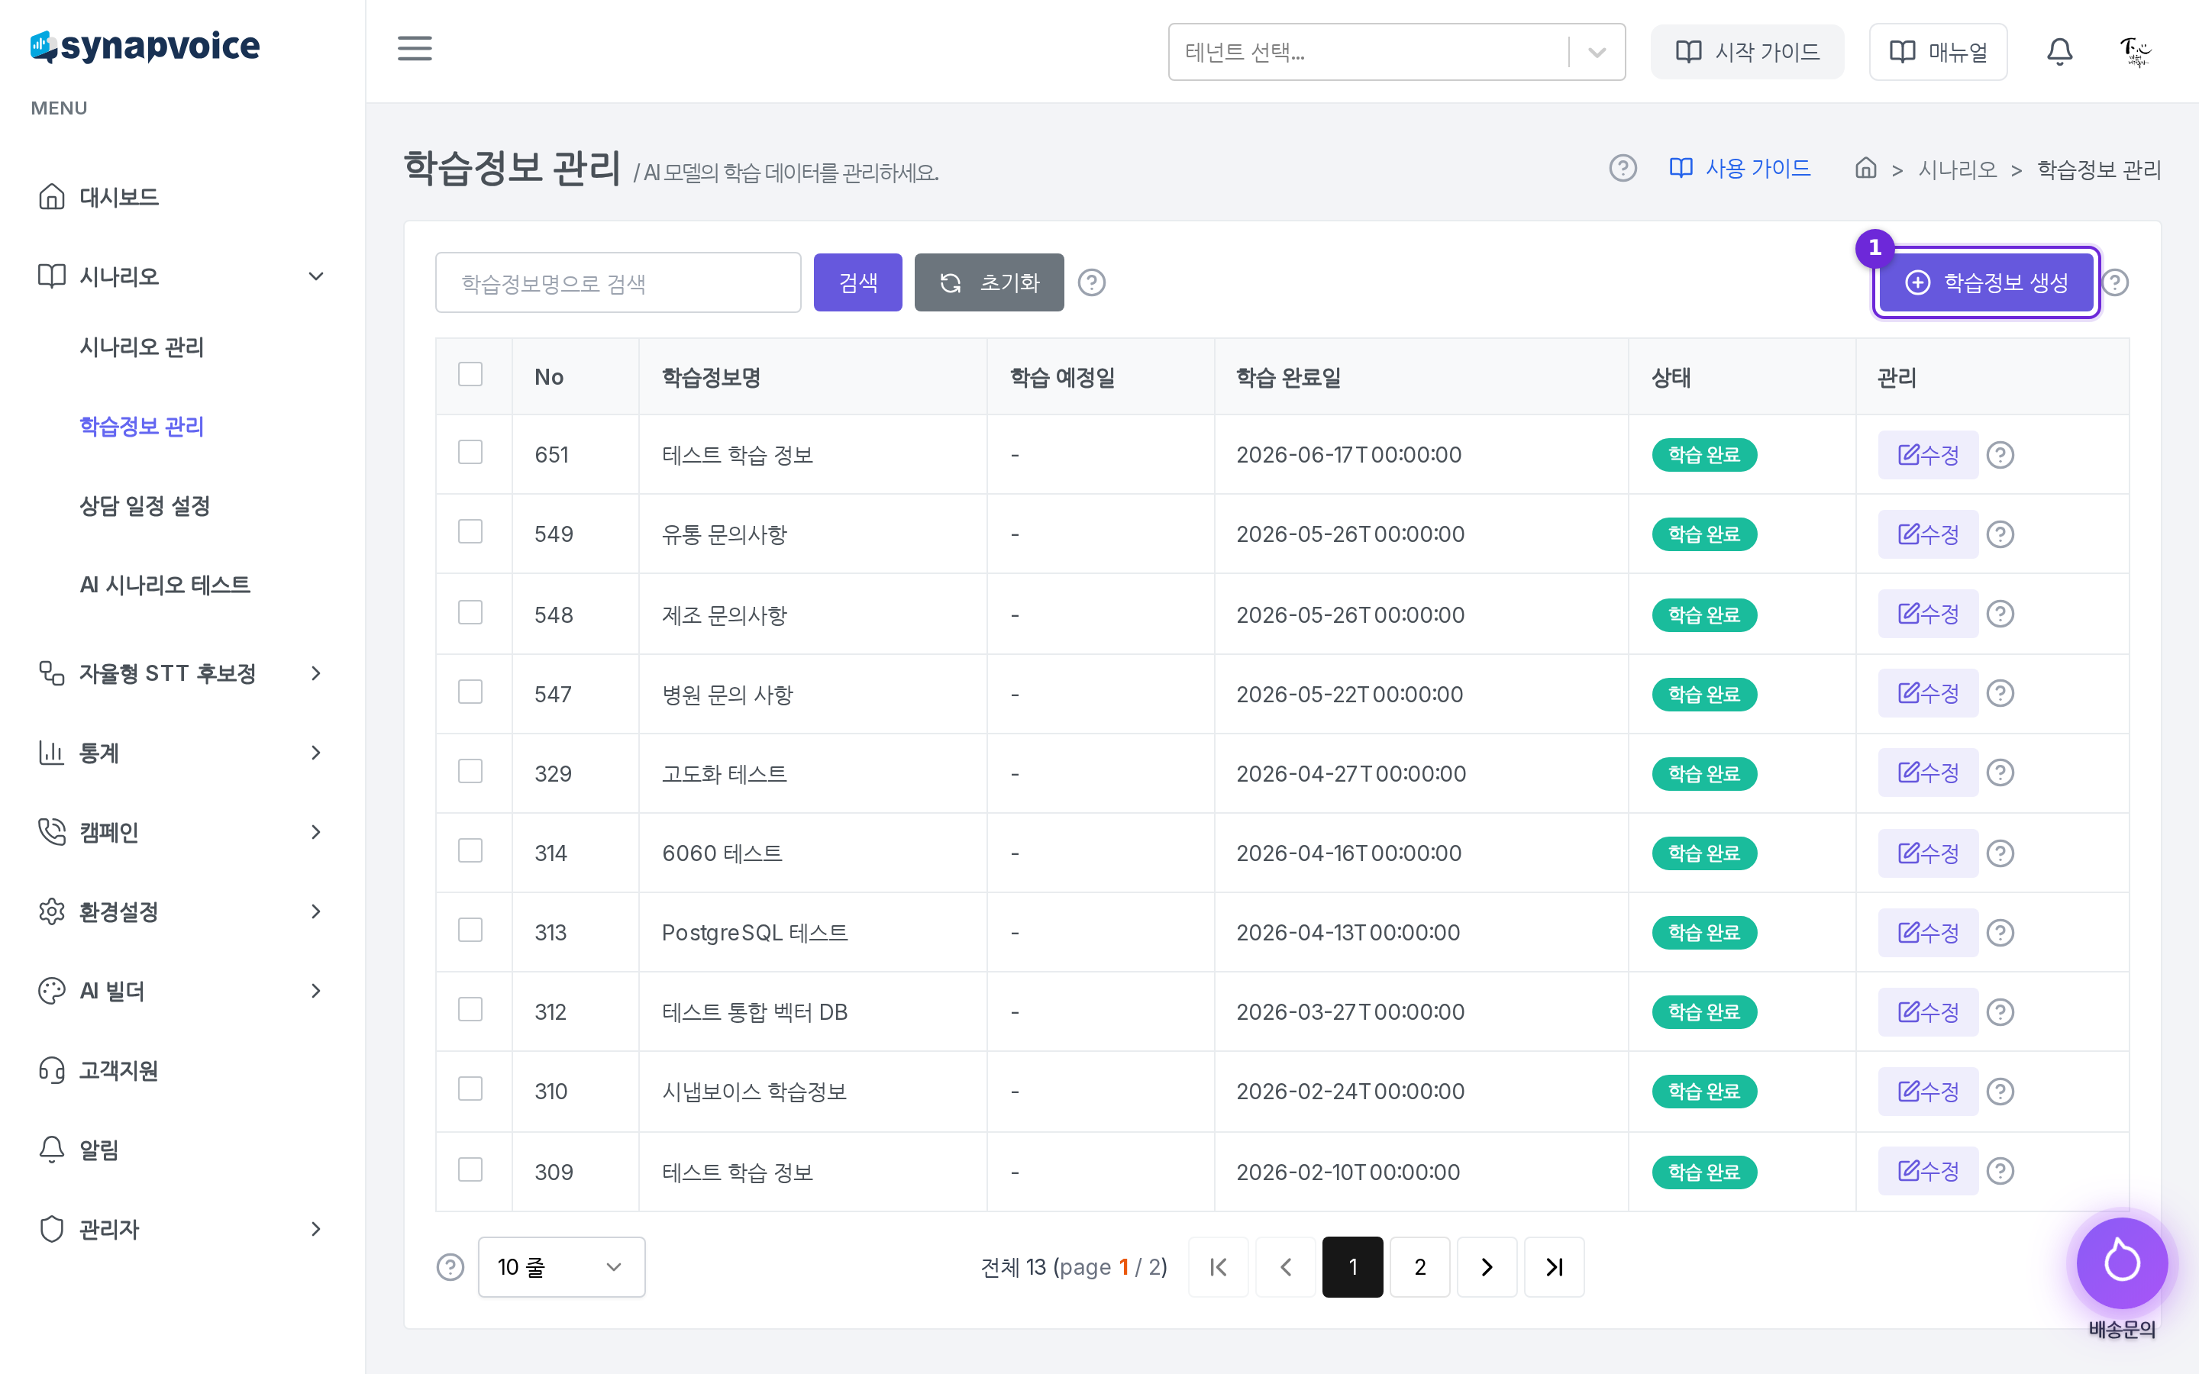
Task: Focus the 학습정보명으로 검색 field
Action: (618, 282)
